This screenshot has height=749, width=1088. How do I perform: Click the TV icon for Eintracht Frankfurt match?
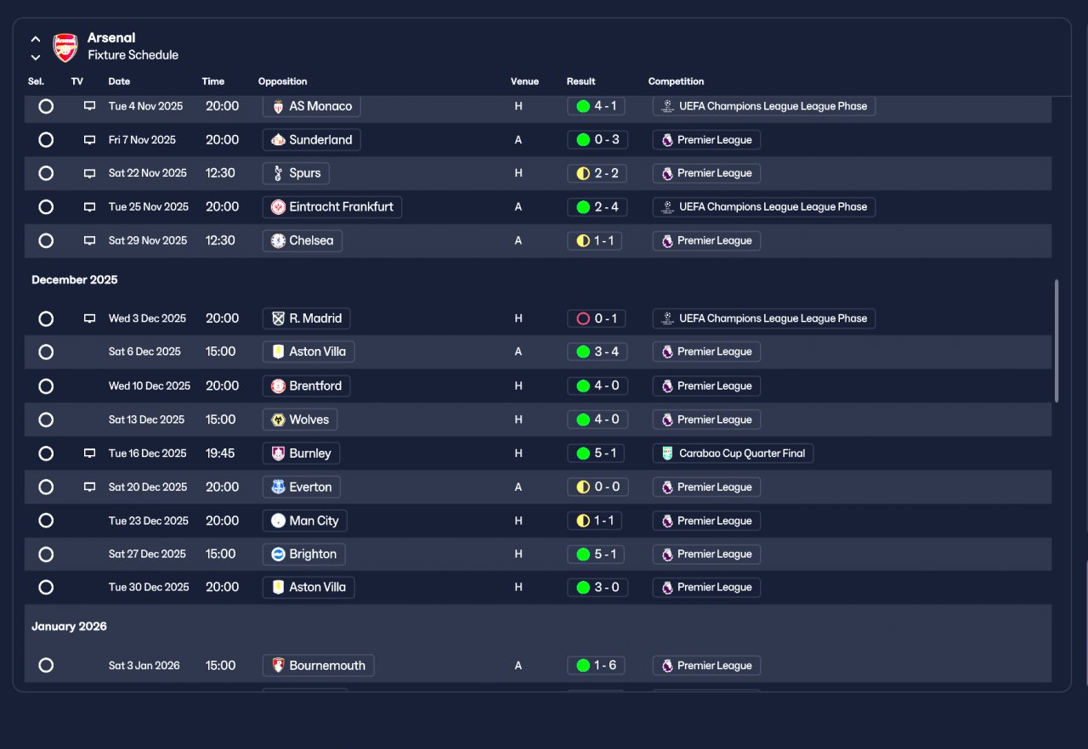[89, 207]
